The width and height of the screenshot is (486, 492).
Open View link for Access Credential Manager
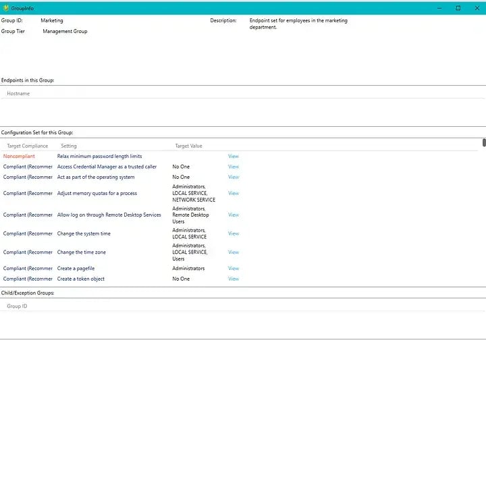pos(233,167)
